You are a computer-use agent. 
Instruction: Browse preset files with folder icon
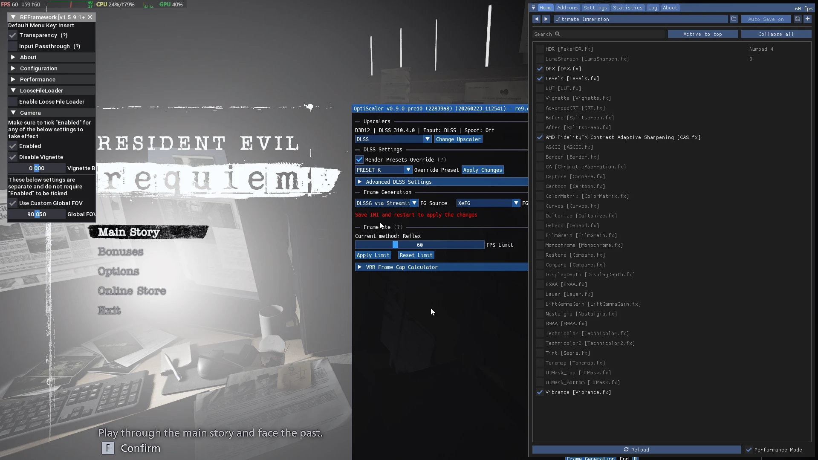[x=734, y=19]
